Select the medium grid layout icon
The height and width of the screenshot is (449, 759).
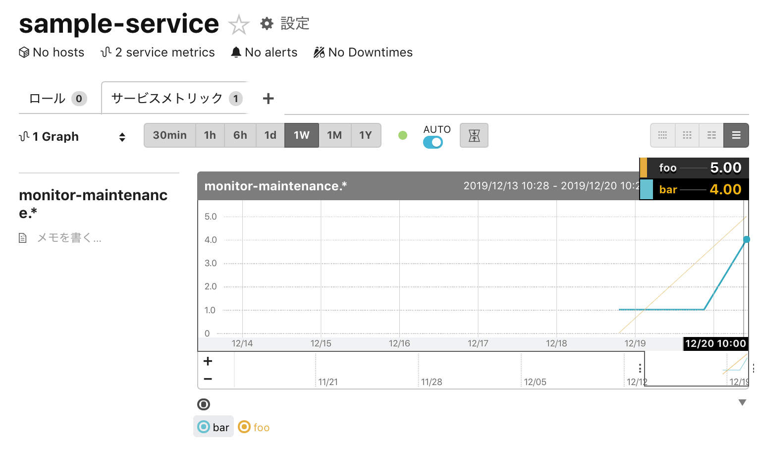pyautogui.click(x=687, y=135)
